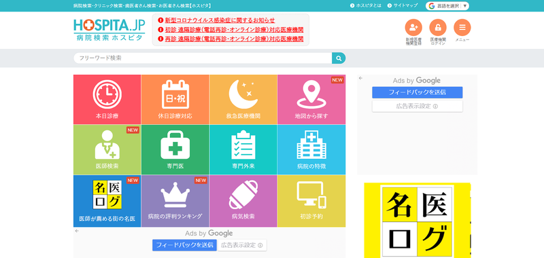544x258 pixels.
Task: Click info icon beside right 広告表示設定
Action: tap(435, 107)
